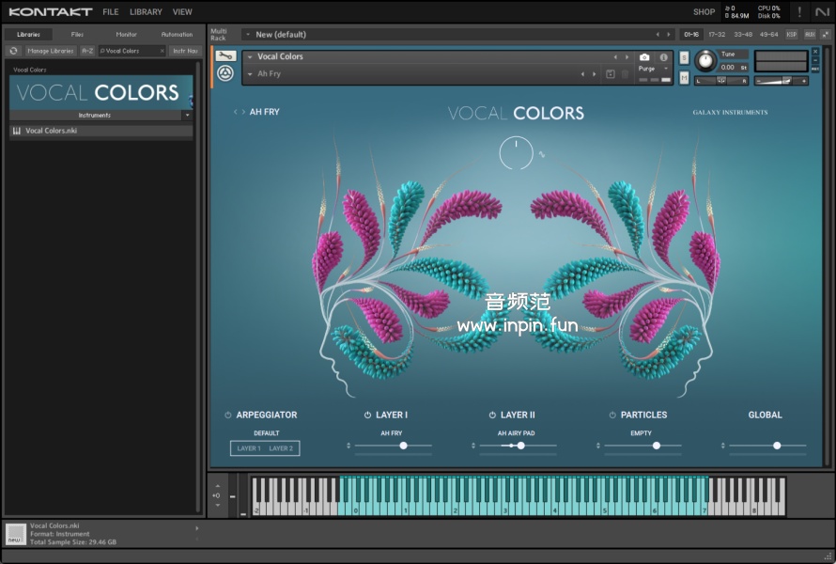Open the FILE menu
Screen dimensions: 836x564
tap(111, 12)
